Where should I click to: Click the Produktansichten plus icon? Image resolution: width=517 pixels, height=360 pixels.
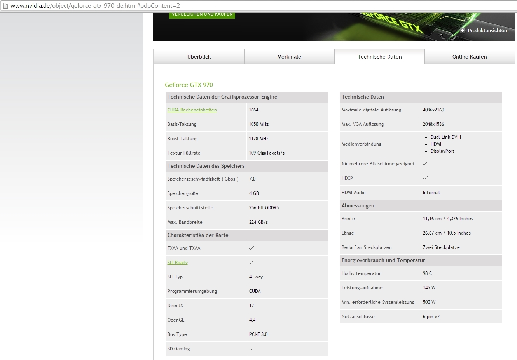point(463,31)
